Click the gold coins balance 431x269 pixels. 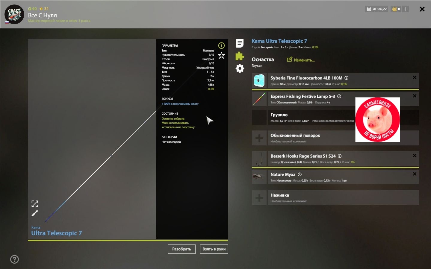click(396, 9)
